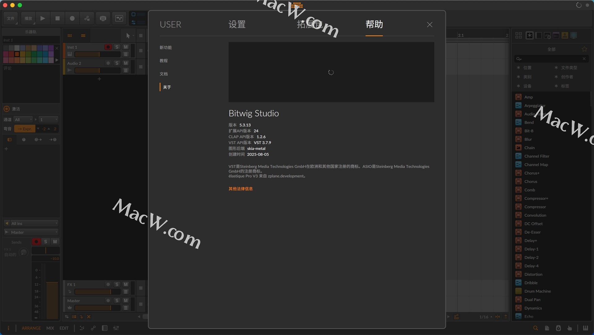Solo the Inst 1 track
Viewport: 594px width, 335px height.
pos(117,47)
